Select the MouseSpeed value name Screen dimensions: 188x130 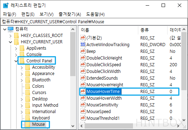[x=98, y=112]
